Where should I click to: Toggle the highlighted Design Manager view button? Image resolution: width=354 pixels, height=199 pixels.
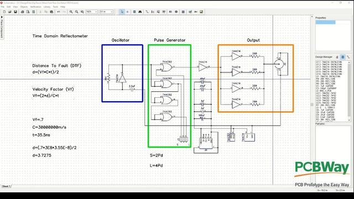tap(343, 57)
